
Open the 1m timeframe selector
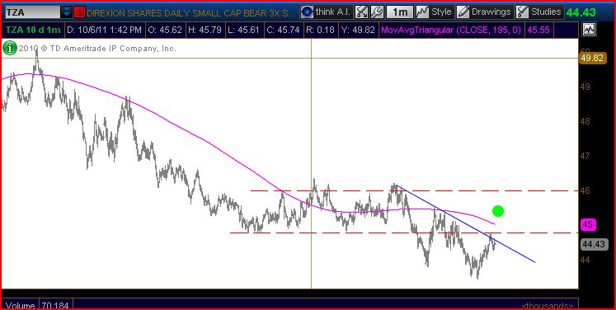point(400,12)
